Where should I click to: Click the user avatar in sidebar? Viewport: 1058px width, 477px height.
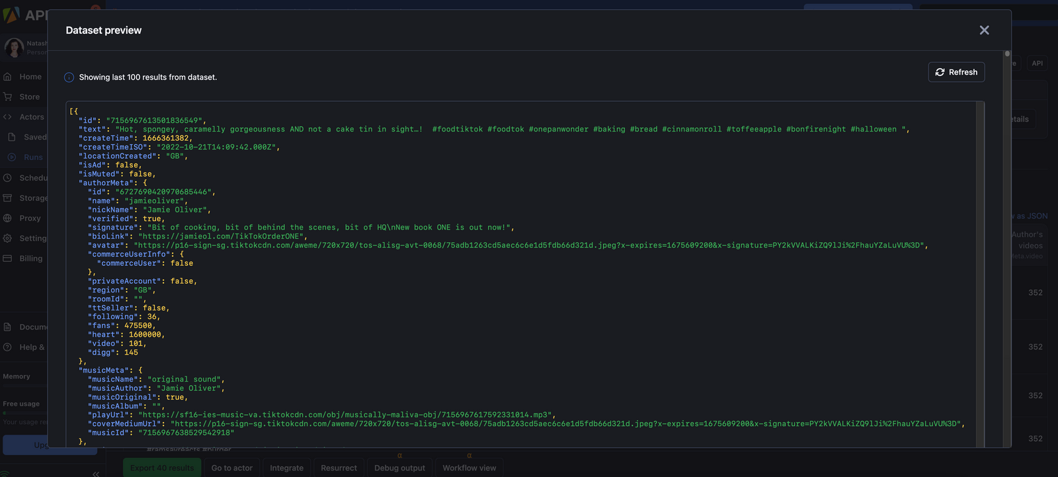(14, 48)
